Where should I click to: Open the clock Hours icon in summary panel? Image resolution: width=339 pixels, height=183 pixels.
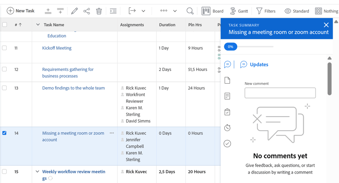click(x=227, y=128)
